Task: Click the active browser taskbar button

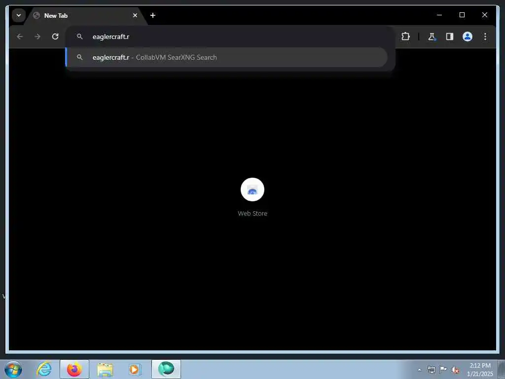Action: coord(166,369)
